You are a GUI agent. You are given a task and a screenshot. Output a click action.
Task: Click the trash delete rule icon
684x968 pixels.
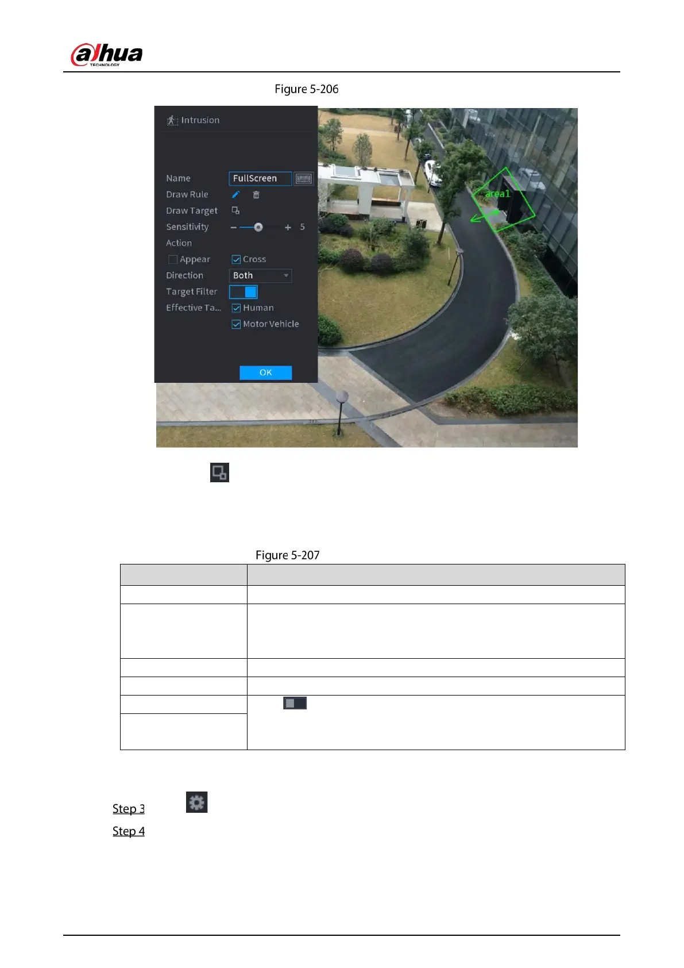[256, 195]
